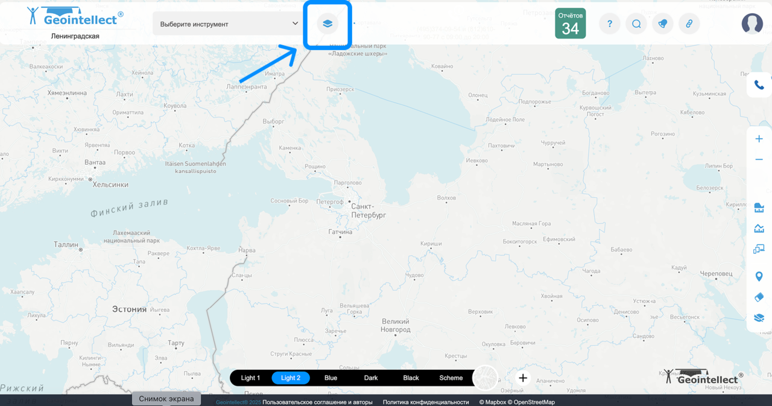Click the help question mark icon
The width and height of the screenshot is (772, 406).
coord(610,24)
